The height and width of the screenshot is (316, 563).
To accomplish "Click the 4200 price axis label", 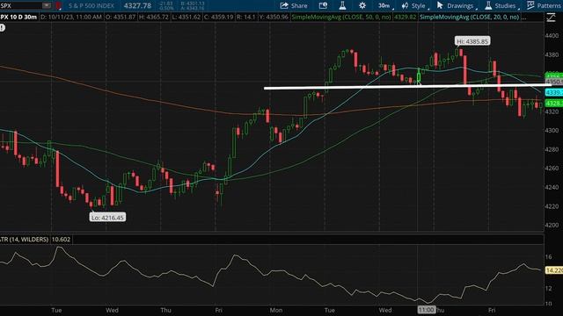I will click(x=552, y=225).
